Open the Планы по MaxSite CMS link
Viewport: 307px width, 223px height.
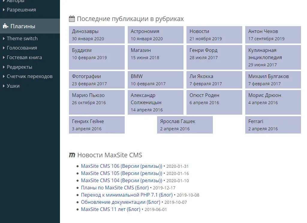coord(115,188)
